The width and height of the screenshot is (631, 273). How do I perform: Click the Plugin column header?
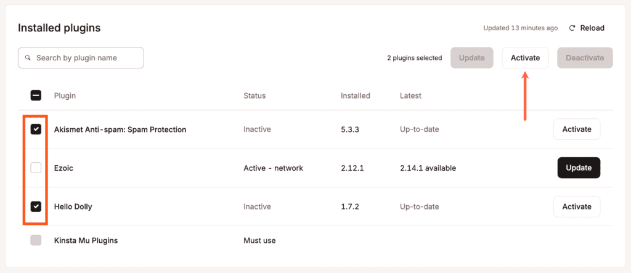click(65, 96)
